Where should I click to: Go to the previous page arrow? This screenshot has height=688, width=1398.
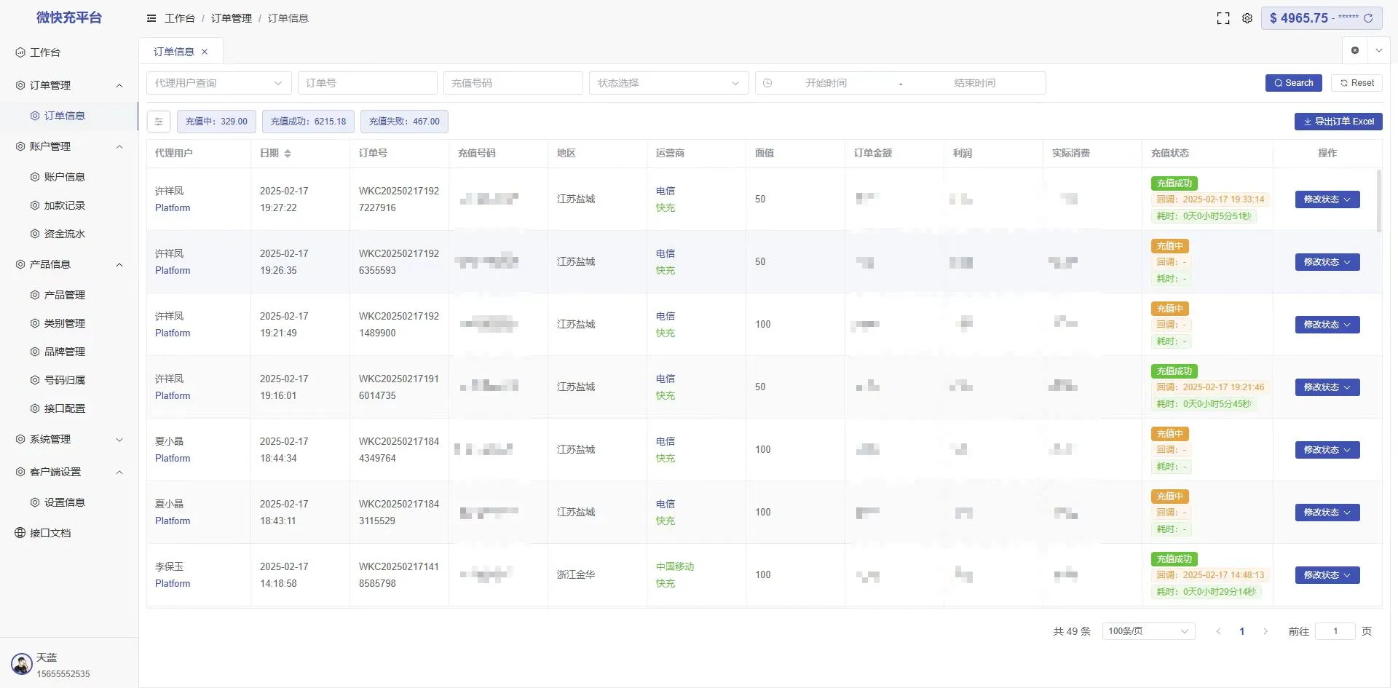(x=1218, y=631)
